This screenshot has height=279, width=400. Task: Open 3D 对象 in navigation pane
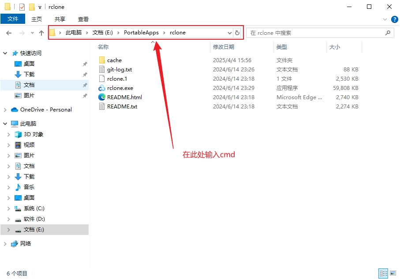tap(34, 134)
